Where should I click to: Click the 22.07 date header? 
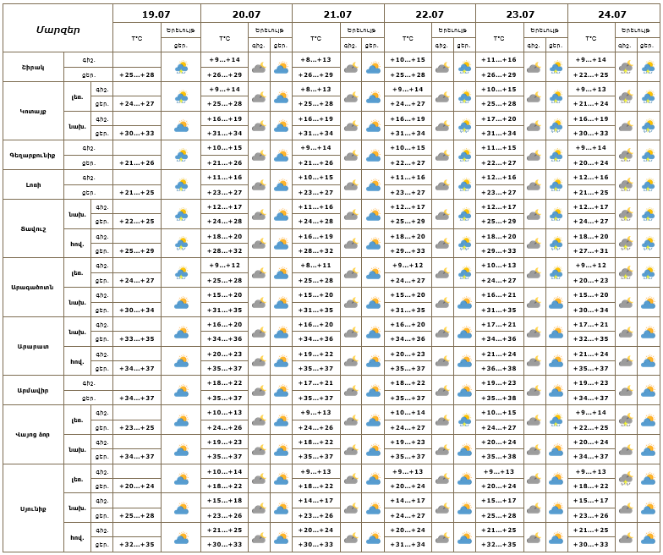point(430,14)
